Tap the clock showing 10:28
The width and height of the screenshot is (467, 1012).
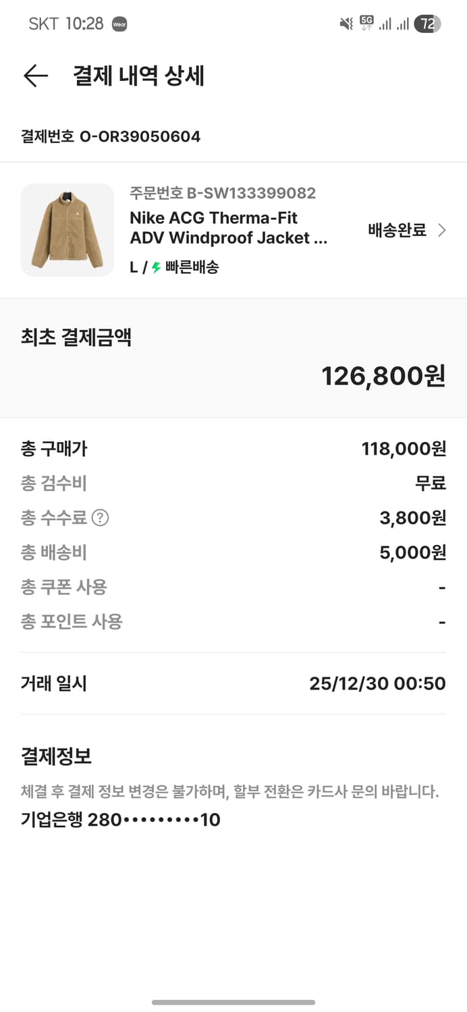click(x=84, y=23)
